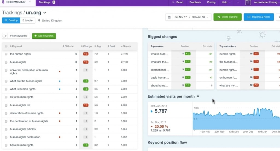Expand the Help menu
This screenshot has width=280, height=151.
pyautogui.click(x=226, y=2)
